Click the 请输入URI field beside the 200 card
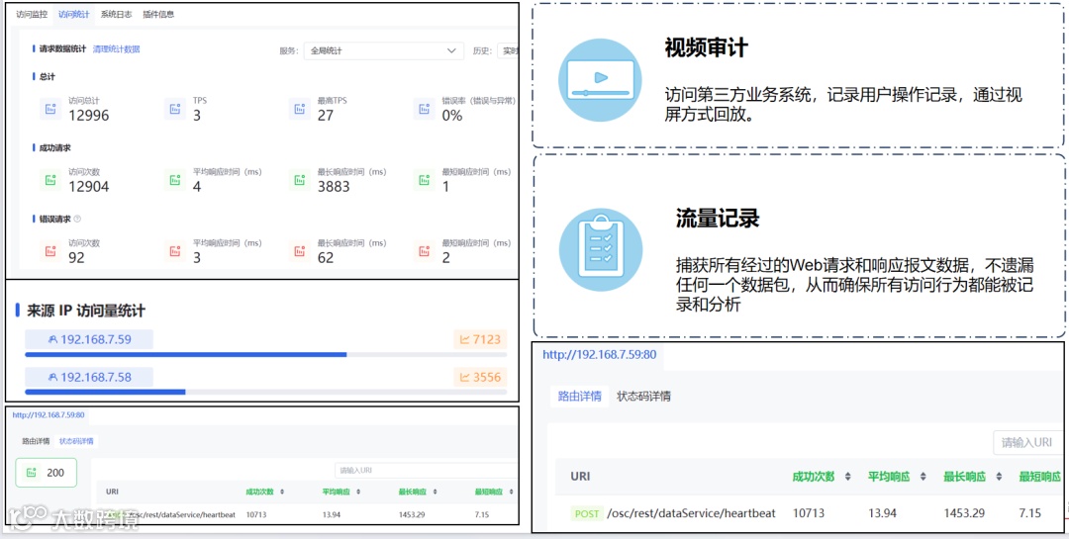This screenshot has height=539, width=1069. [426, 470]
